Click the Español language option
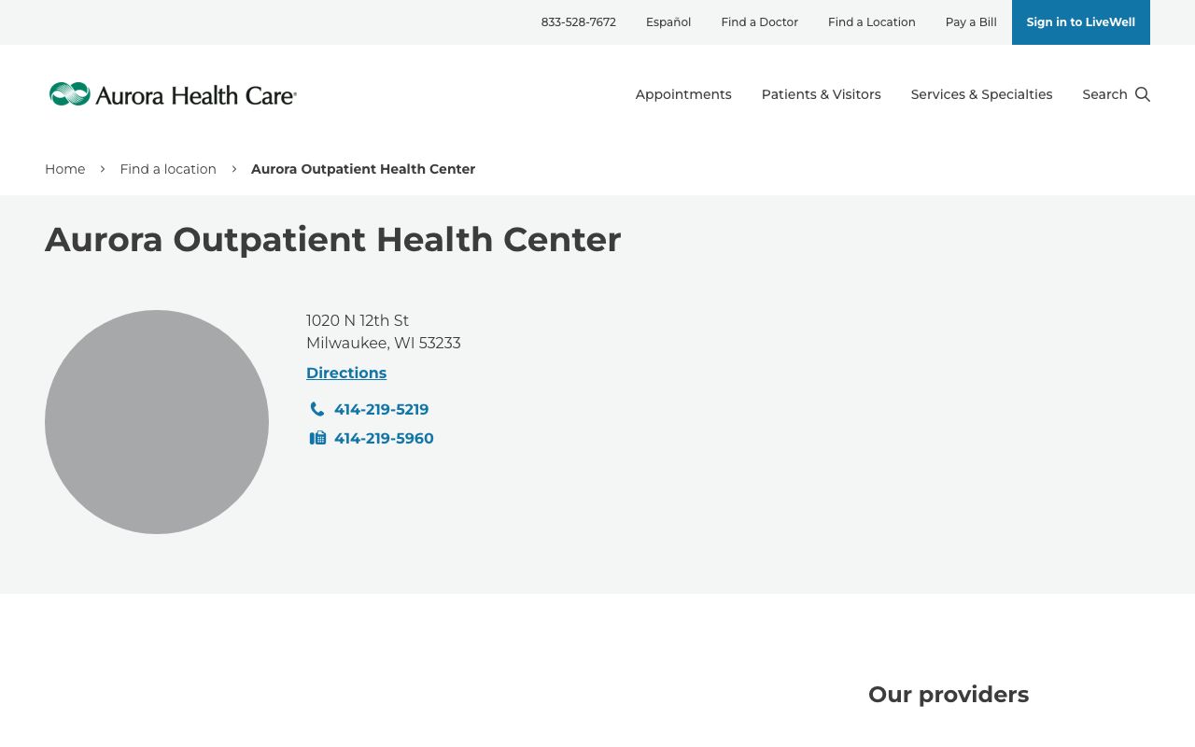1195x747 pixels. pyautogui.click(x=668, y=21)
